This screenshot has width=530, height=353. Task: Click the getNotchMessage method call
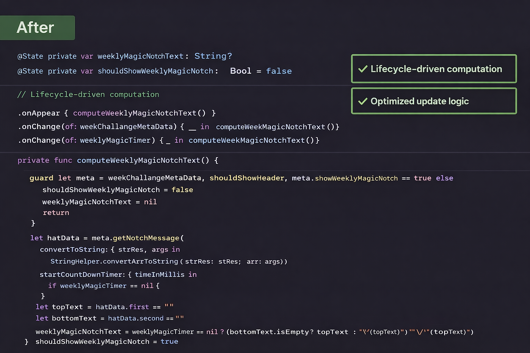tap(146, 238)
